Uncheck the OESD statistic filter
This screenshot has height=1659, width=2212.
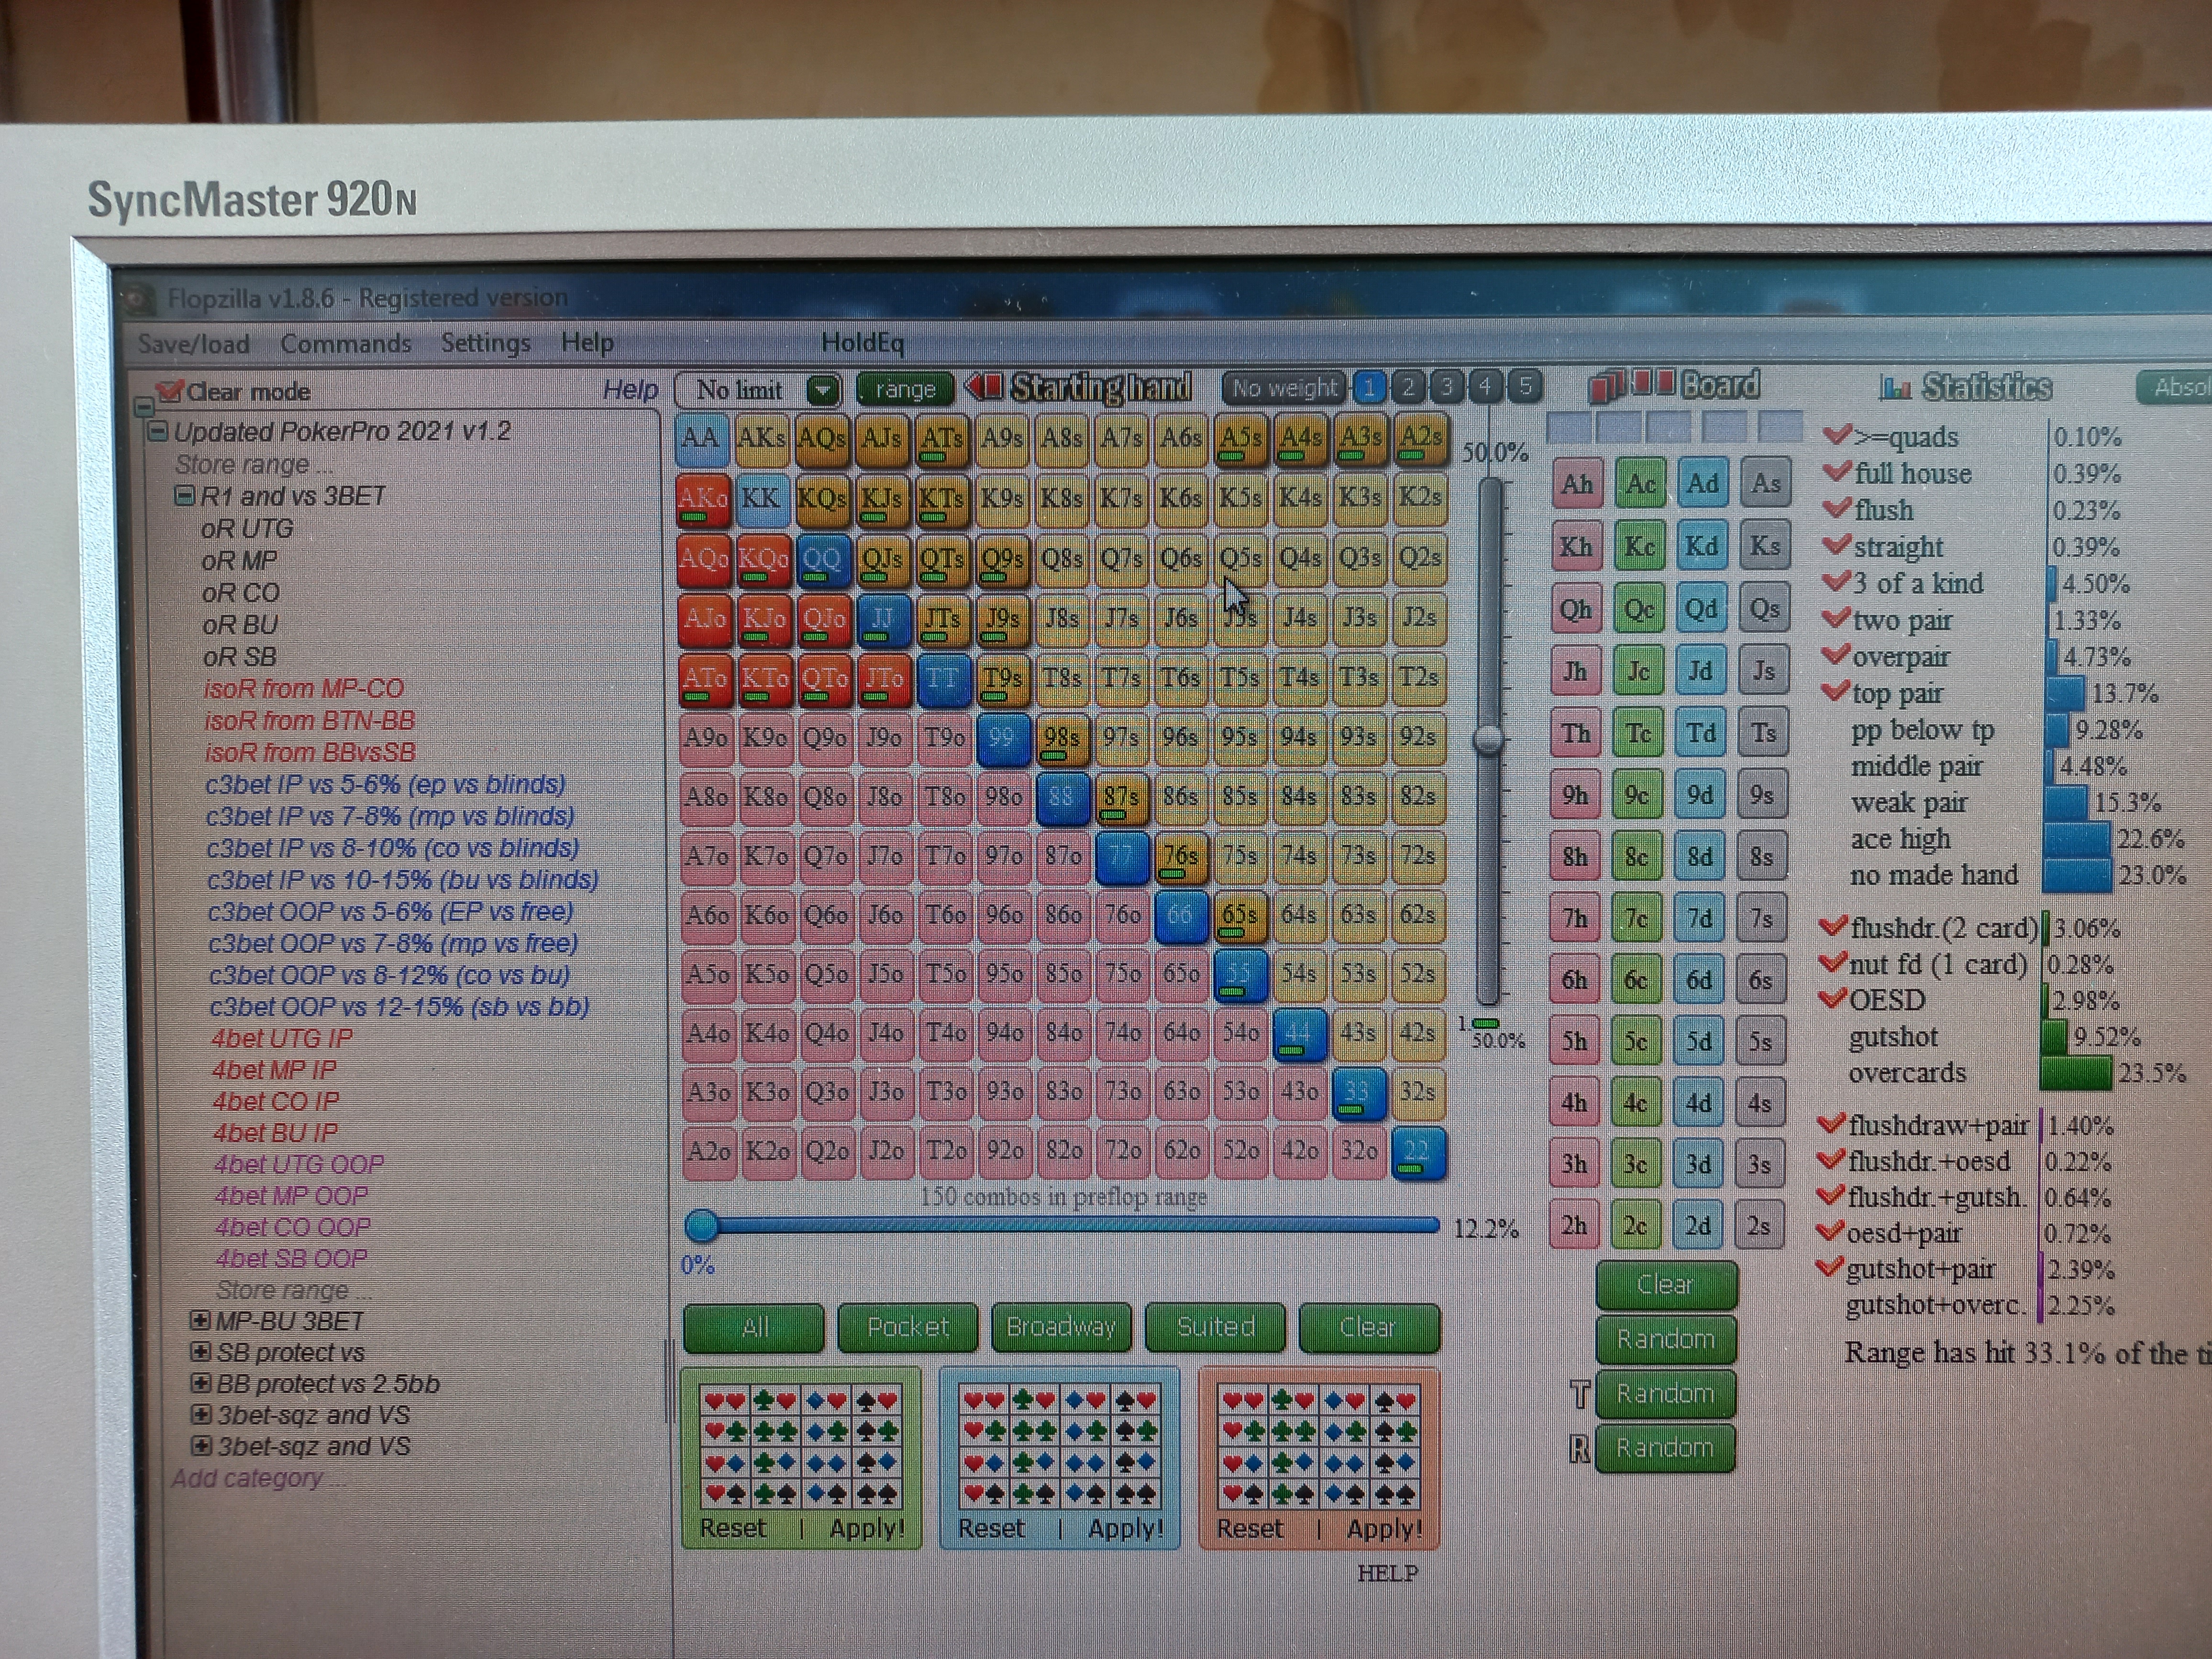point(1833,998)
